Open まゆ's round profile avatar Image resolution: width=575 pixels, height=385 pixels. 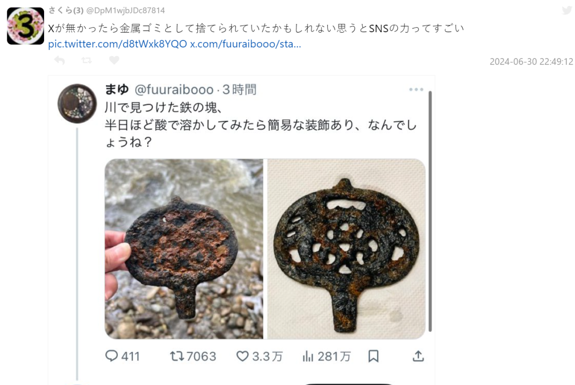coord(77,104)
